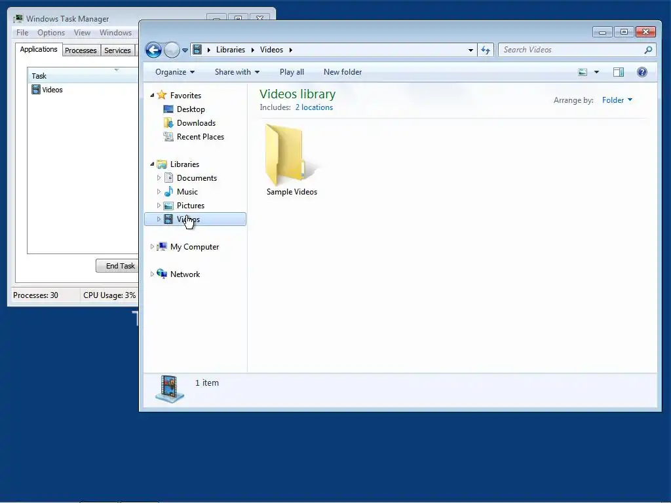Click the Sample Videos folder name
The width and height of the screenshot is (671, 503).
tap(292, 192)
